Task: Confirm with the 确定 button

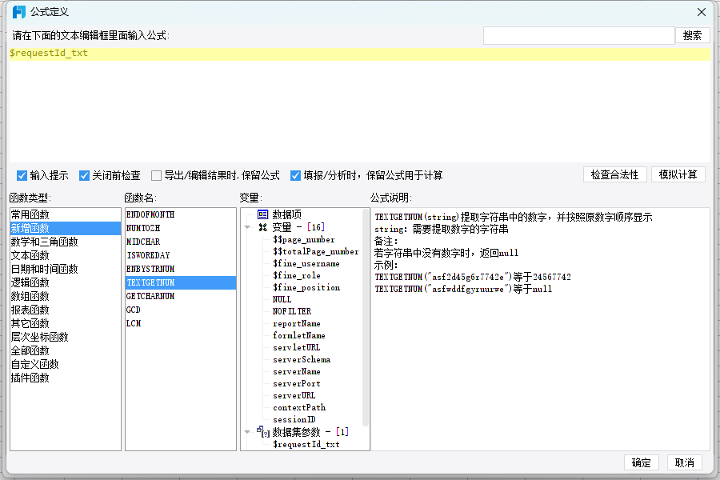Action: (x=641, y=462)
